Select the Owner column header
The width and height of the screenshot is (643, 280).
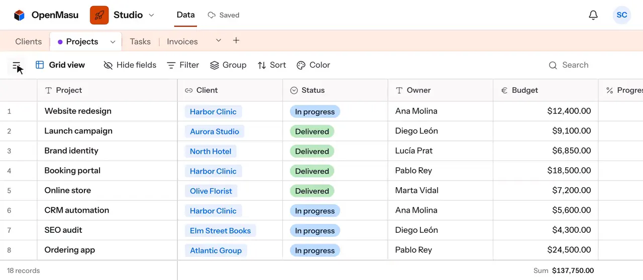pyautogui.click(x=441, y=90)
